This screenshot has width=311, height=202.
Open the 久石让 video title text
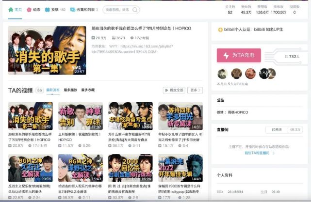29,189
